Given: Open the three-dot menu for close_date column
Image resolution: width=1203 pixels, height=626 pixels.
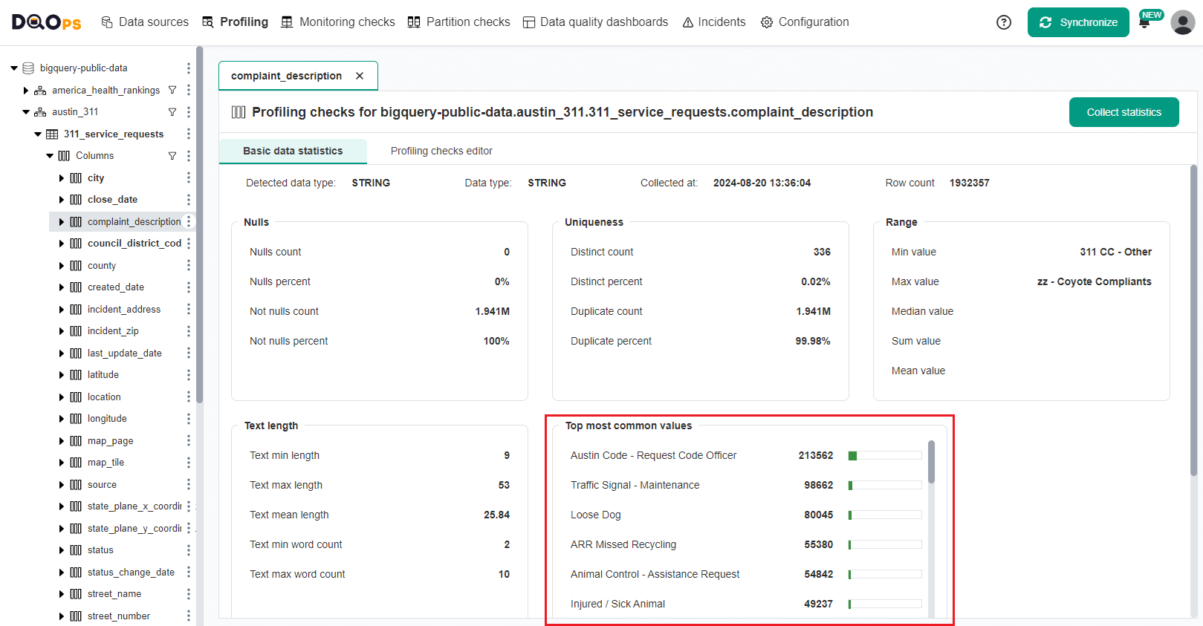Looking at the screenshot, I should [188, 200].
